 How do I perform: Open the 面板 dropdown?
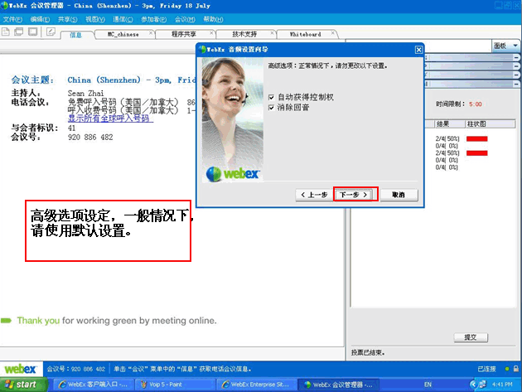505,46
